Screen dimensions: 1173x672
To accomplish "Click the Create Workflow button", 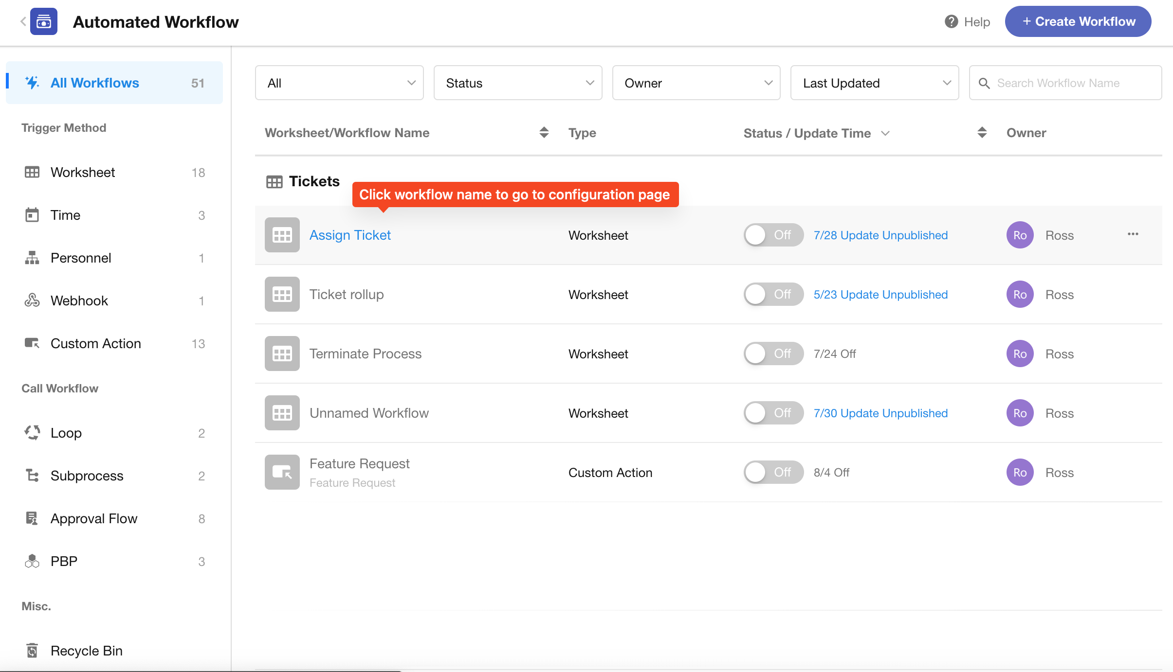I will coord(1078,21).
